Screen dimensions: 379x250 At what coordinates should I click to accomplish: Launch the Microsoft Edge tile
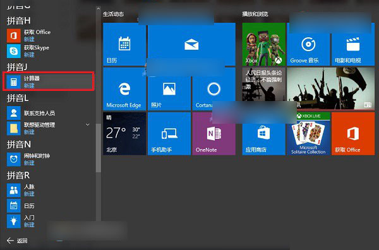point(124,89)
